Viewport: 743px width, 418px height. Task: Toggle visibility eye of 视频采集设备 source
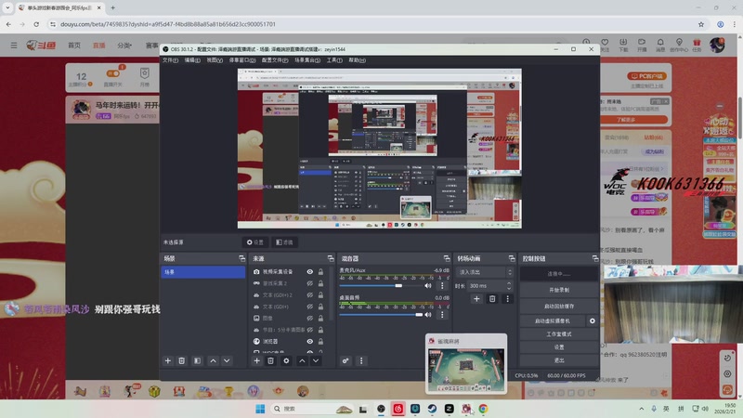click(x=310, y=271)
